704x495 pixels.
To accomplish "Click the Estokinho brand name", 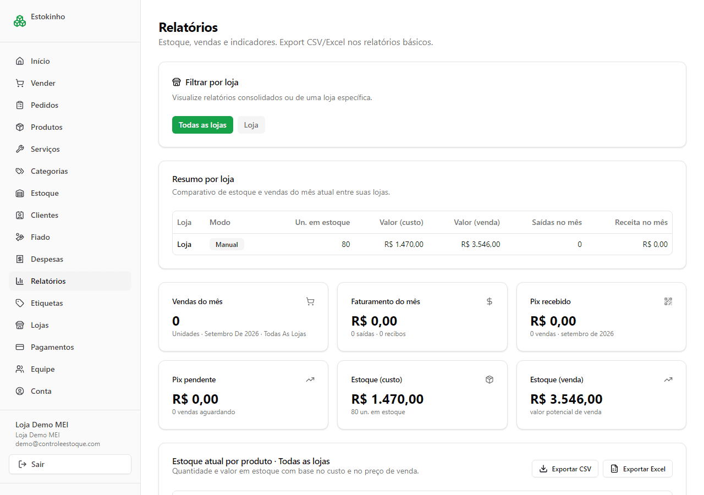I will pos(48,17).
